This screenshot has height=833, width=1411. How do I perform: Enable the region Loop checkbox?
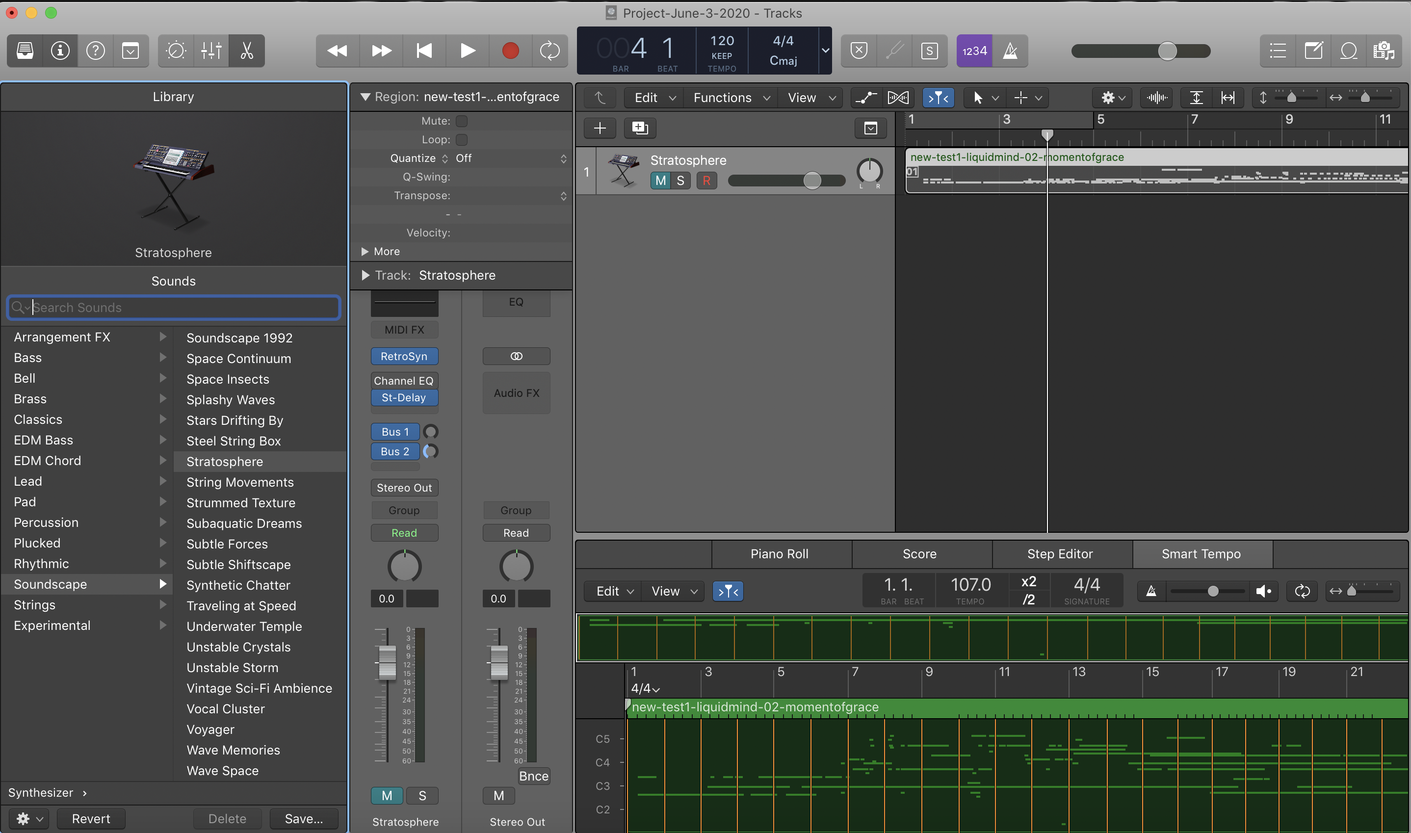click(461, 140)
